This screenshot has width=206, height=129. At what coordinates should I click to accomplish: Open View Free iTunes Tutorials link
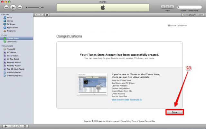point(126,100)
